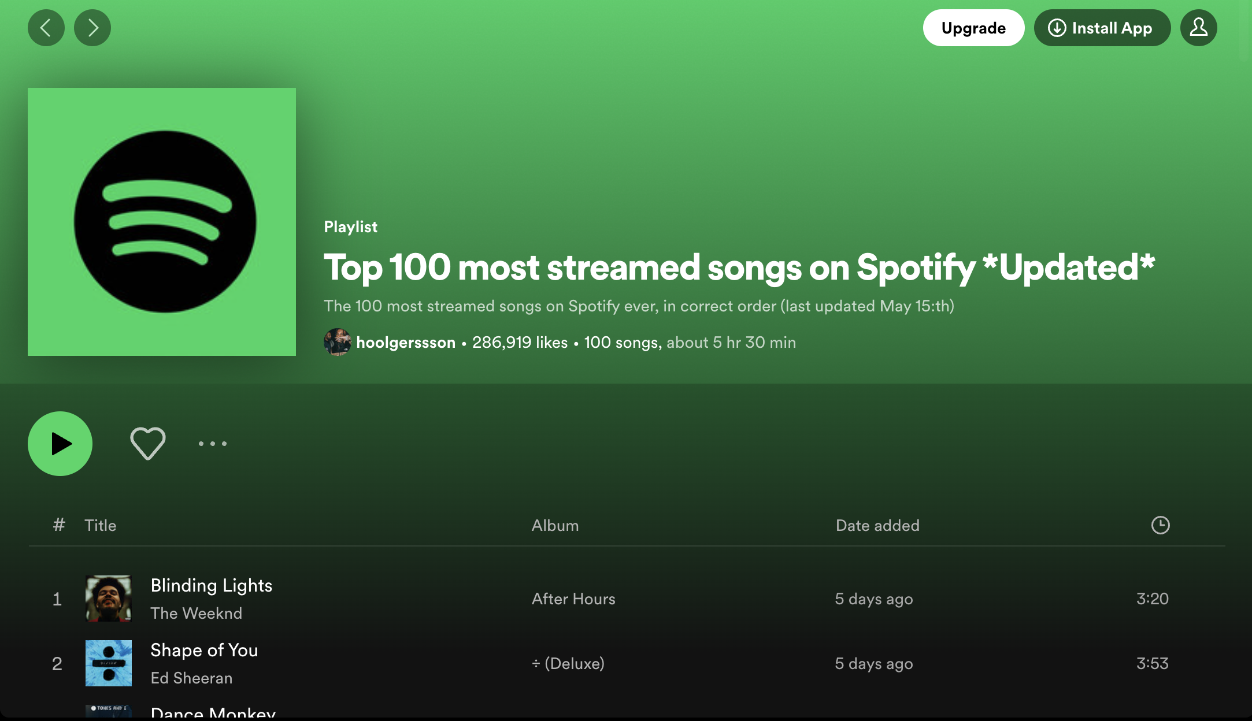Open the playlist cover artwork

(x=162, y=222)
